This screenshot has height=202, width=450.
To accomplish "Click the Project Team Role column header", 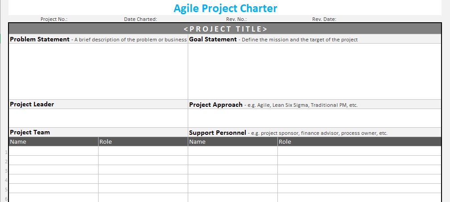I will [143, 141].
